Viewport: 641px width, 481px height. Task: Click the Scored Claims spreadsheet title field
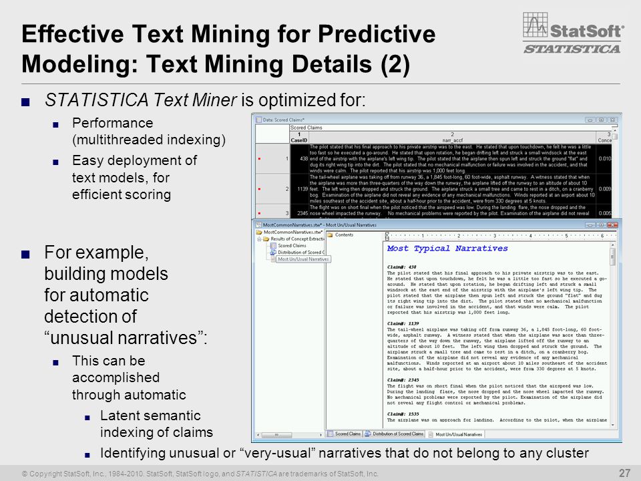click(x=451, y=128)
